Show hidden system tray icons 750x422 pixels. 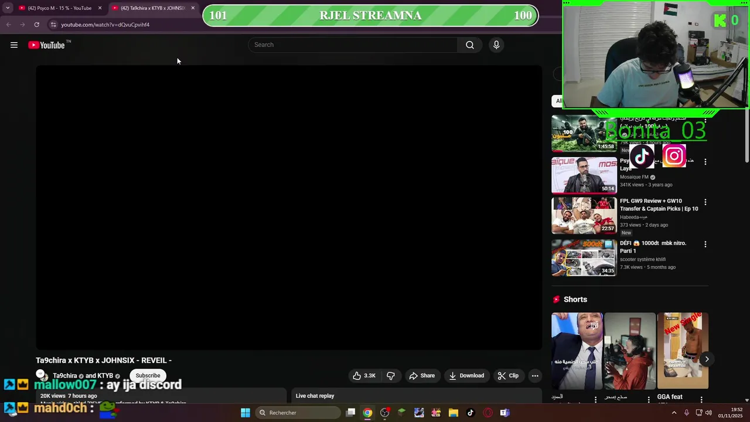click(674, 413)
